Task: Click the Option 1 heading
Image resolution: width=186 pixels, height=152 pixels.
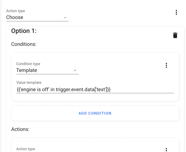Action: pos(24,31)
